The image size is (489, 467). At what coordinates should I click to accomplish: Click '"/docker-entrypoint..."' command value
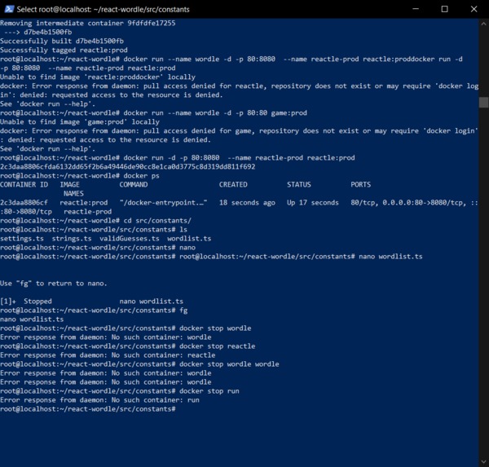click(163, 203)
